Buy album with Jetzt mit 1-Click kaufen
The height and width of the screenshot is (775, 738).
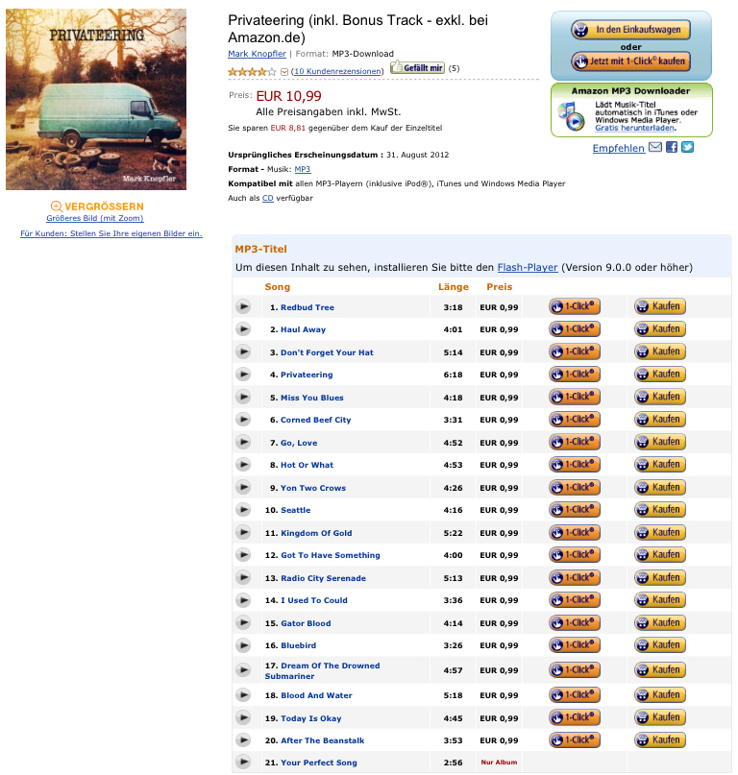coord(630,61)
